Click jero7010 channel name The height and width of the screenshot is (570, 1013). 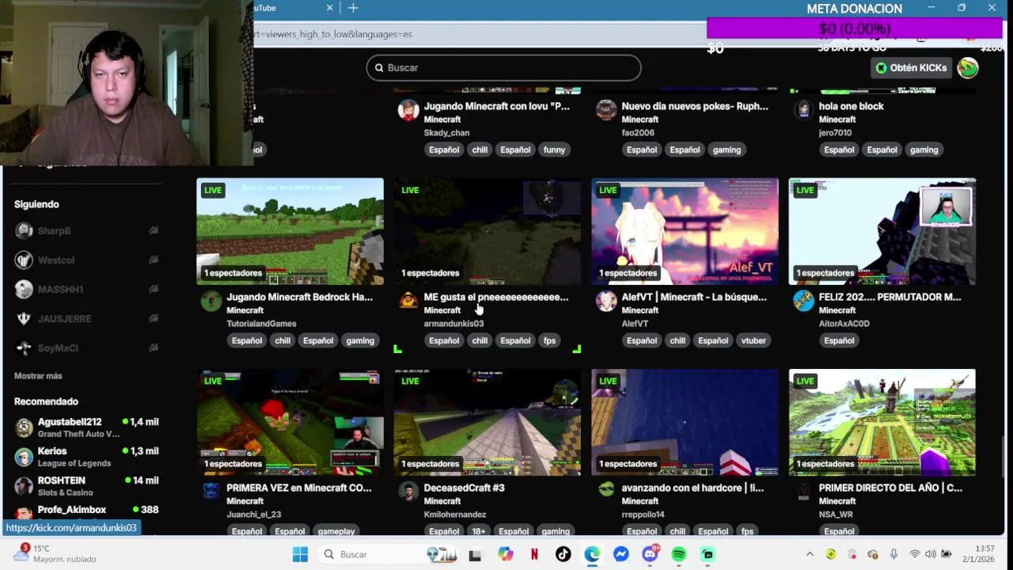click(835, 133)
